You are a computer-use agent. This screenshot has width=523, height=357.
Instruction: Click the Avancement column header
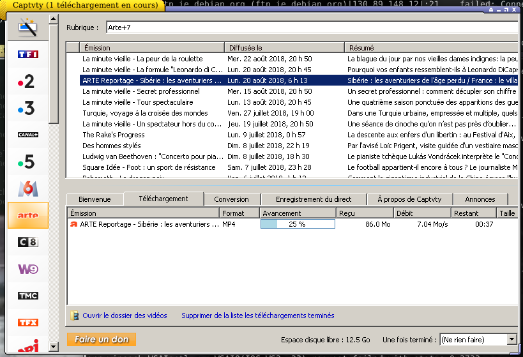298,213
